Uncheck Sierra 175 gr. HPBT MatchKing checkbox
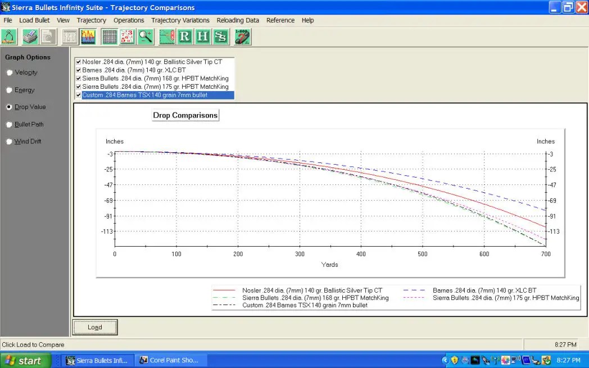The height and width of the screenshot is (368, 589). click(x=79, y=87)
